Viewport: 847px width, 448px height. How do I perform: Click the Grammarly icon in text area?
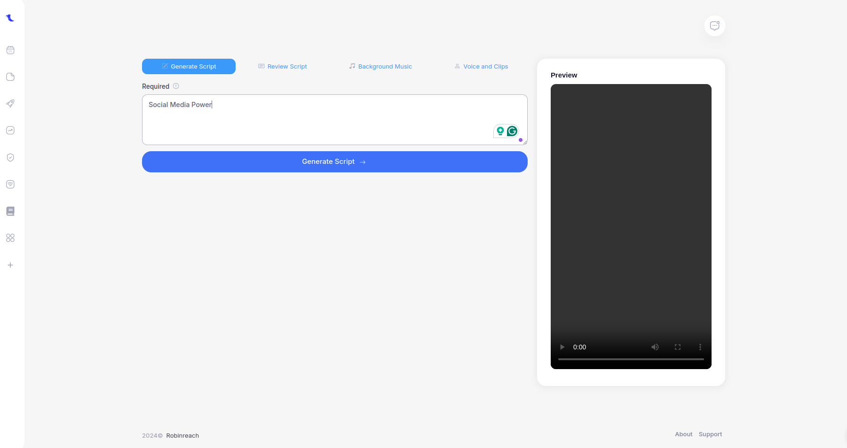coord(512,131)
